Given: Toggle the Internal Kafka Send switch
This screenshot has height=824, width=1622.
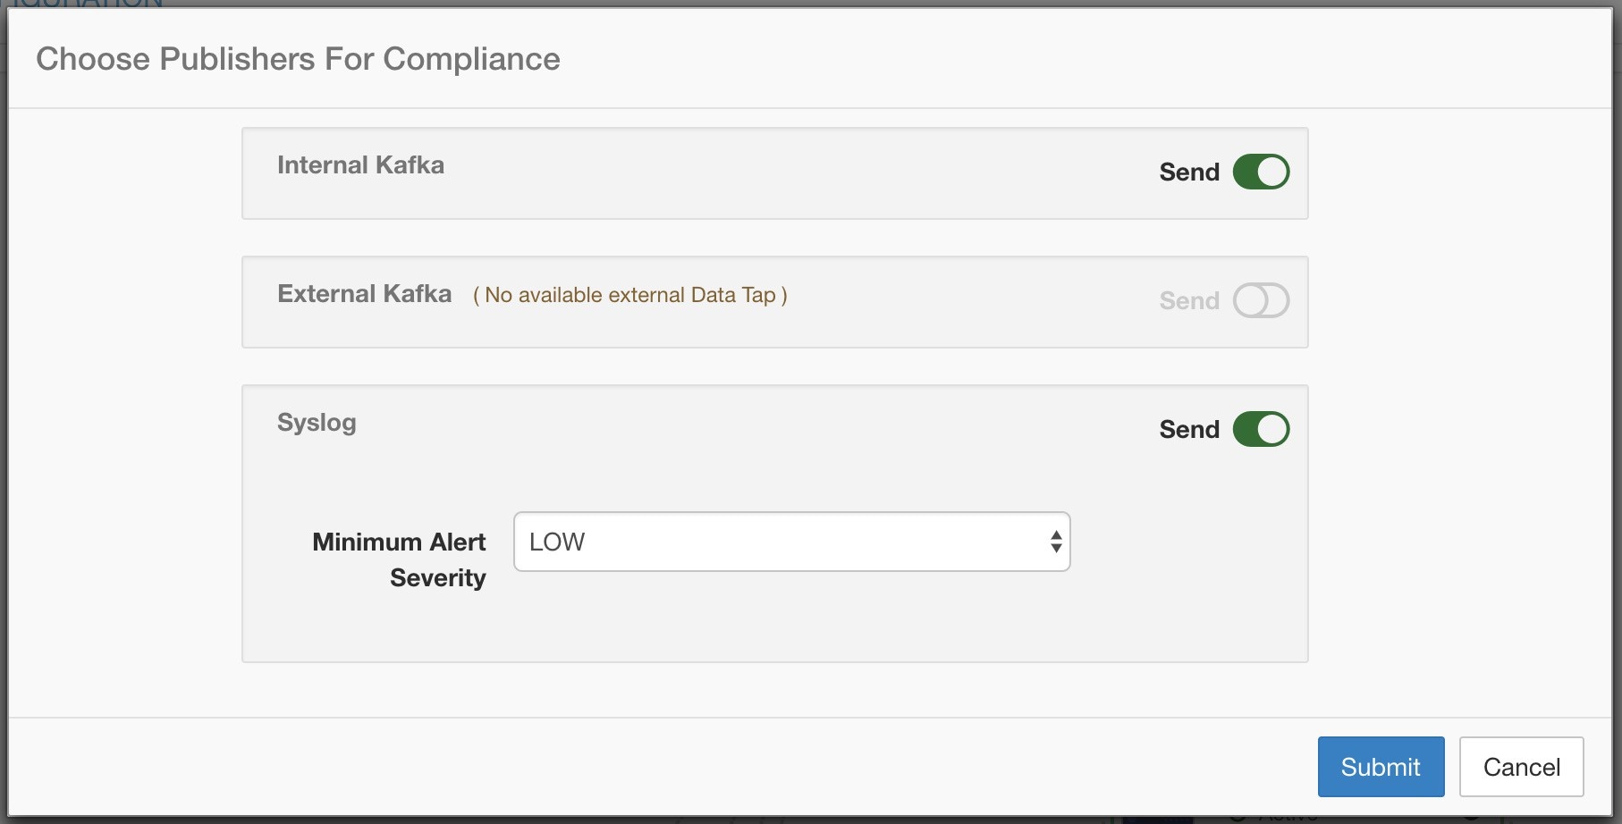Looking at the screenshot, I should click(1261, 172).
